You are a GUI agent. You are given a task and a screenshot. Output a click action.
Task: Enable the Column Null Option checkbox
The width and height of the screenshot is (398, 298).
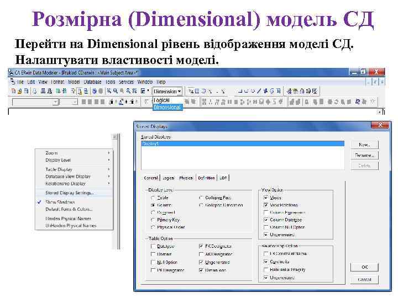[266, 227]
